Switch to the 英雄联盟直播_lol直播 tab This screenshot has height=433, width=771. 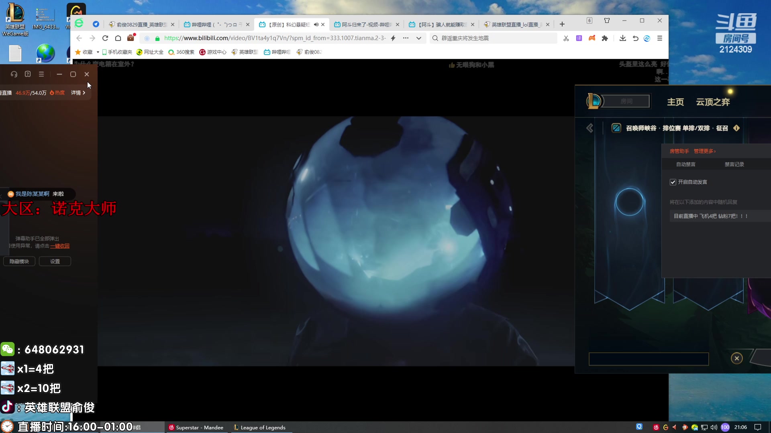coord(516,24)
